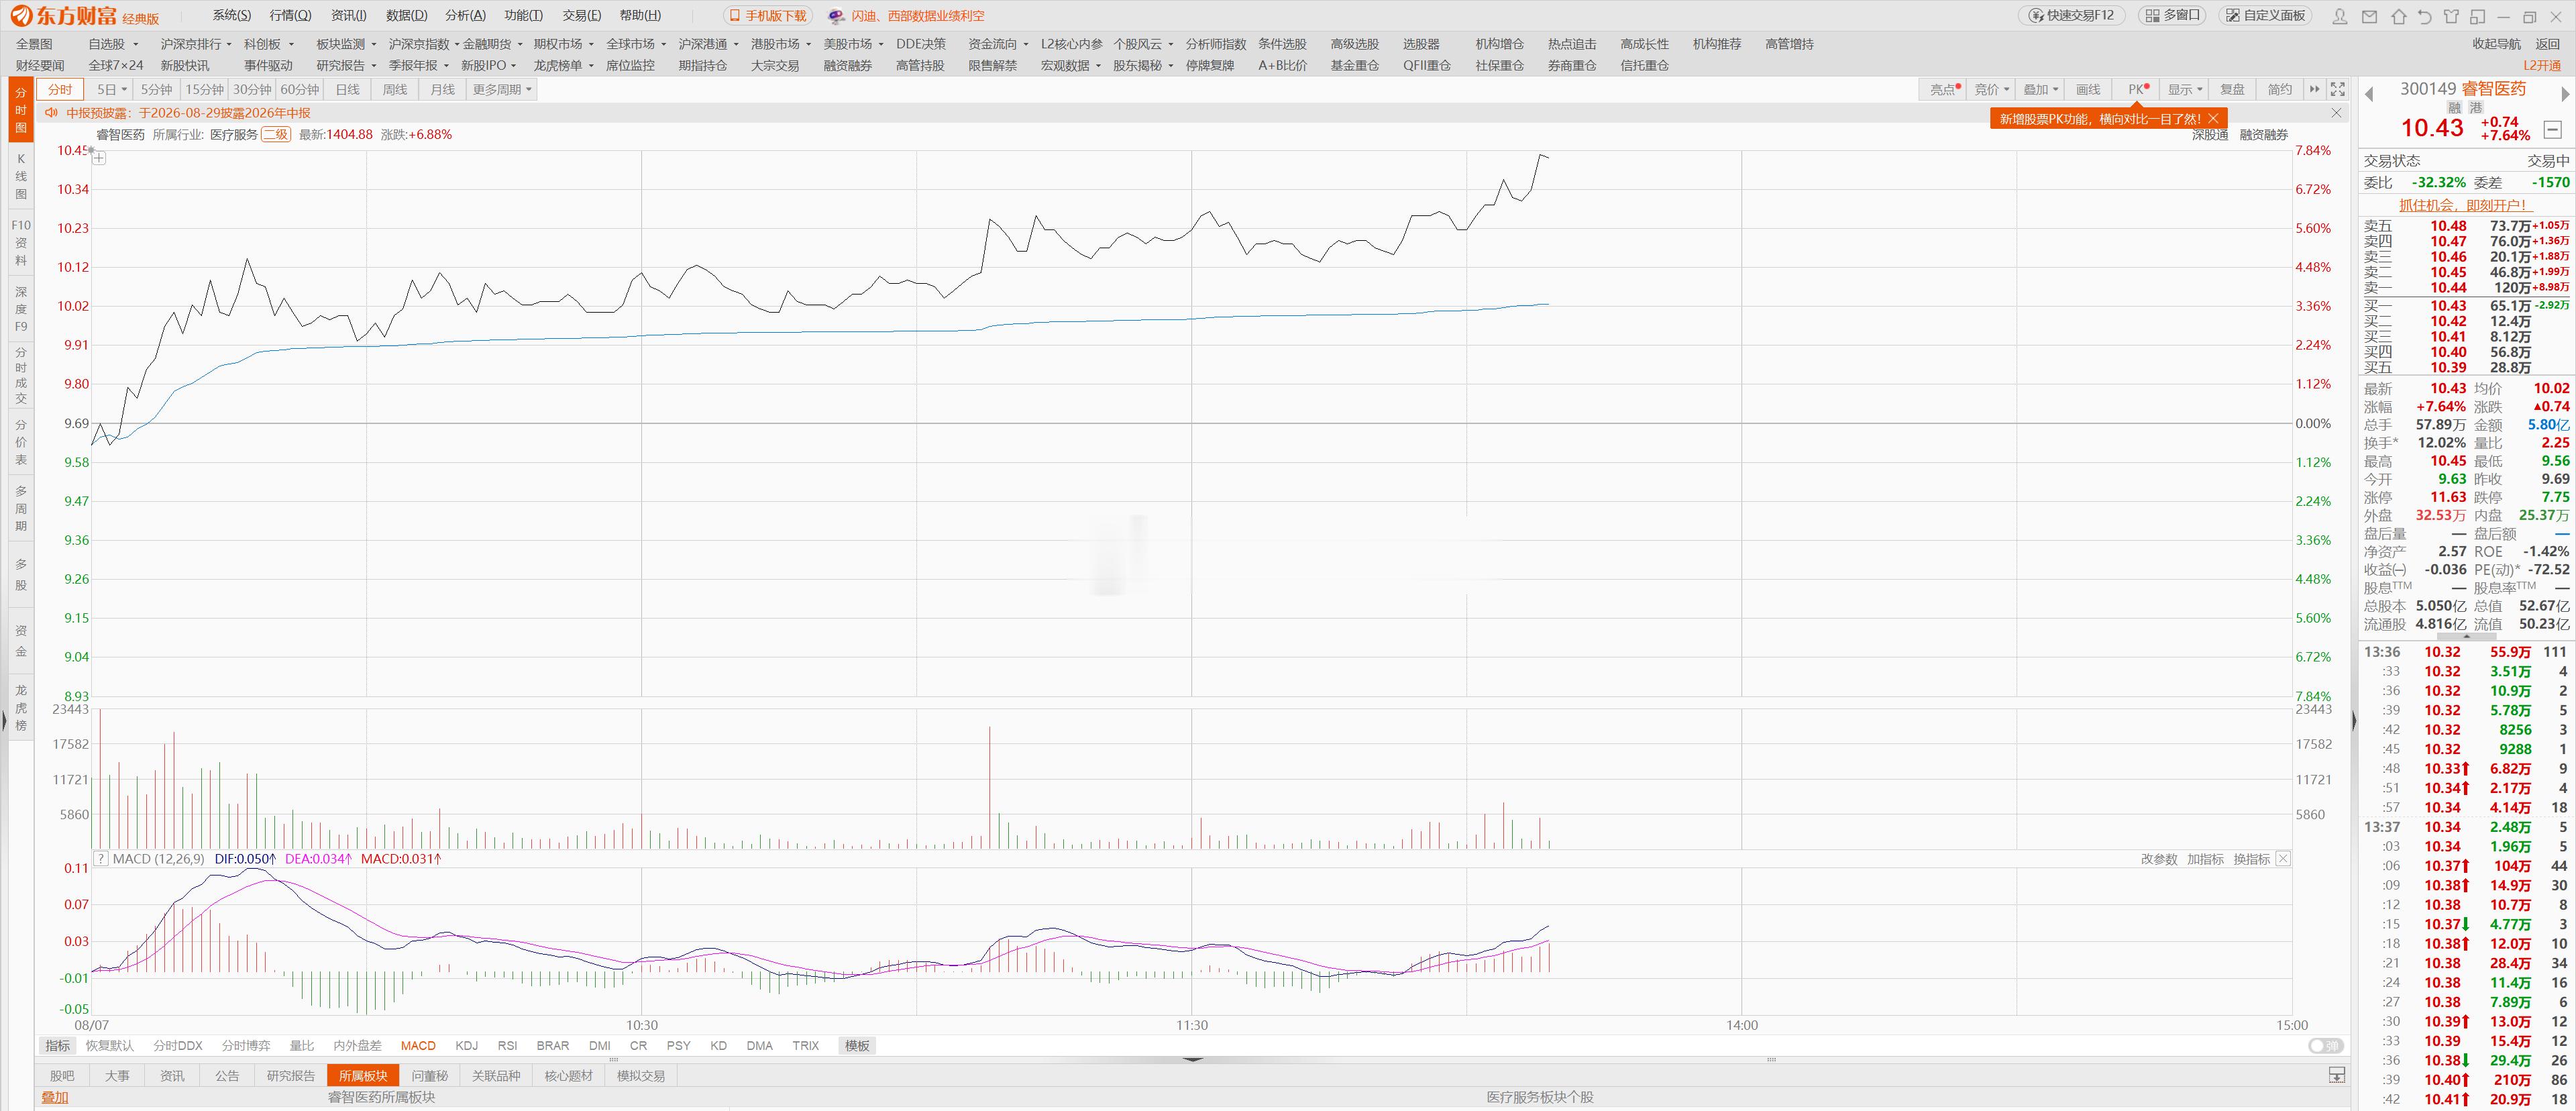Click the 模板 template button
The height and width of the screenshot is (1111, 2576).
[857, 1045]
